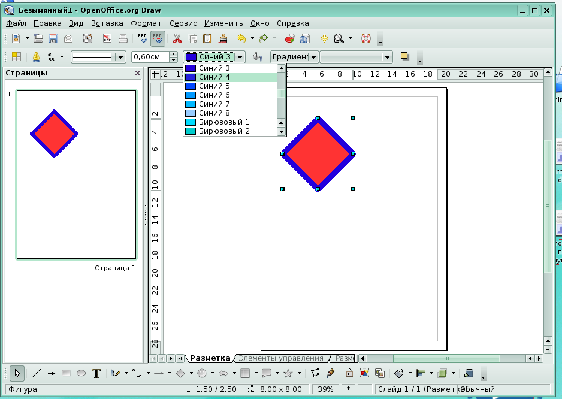562x399 pixels.
Task: Select the Страница 1 thumbnail
Action: coord(76,174)
